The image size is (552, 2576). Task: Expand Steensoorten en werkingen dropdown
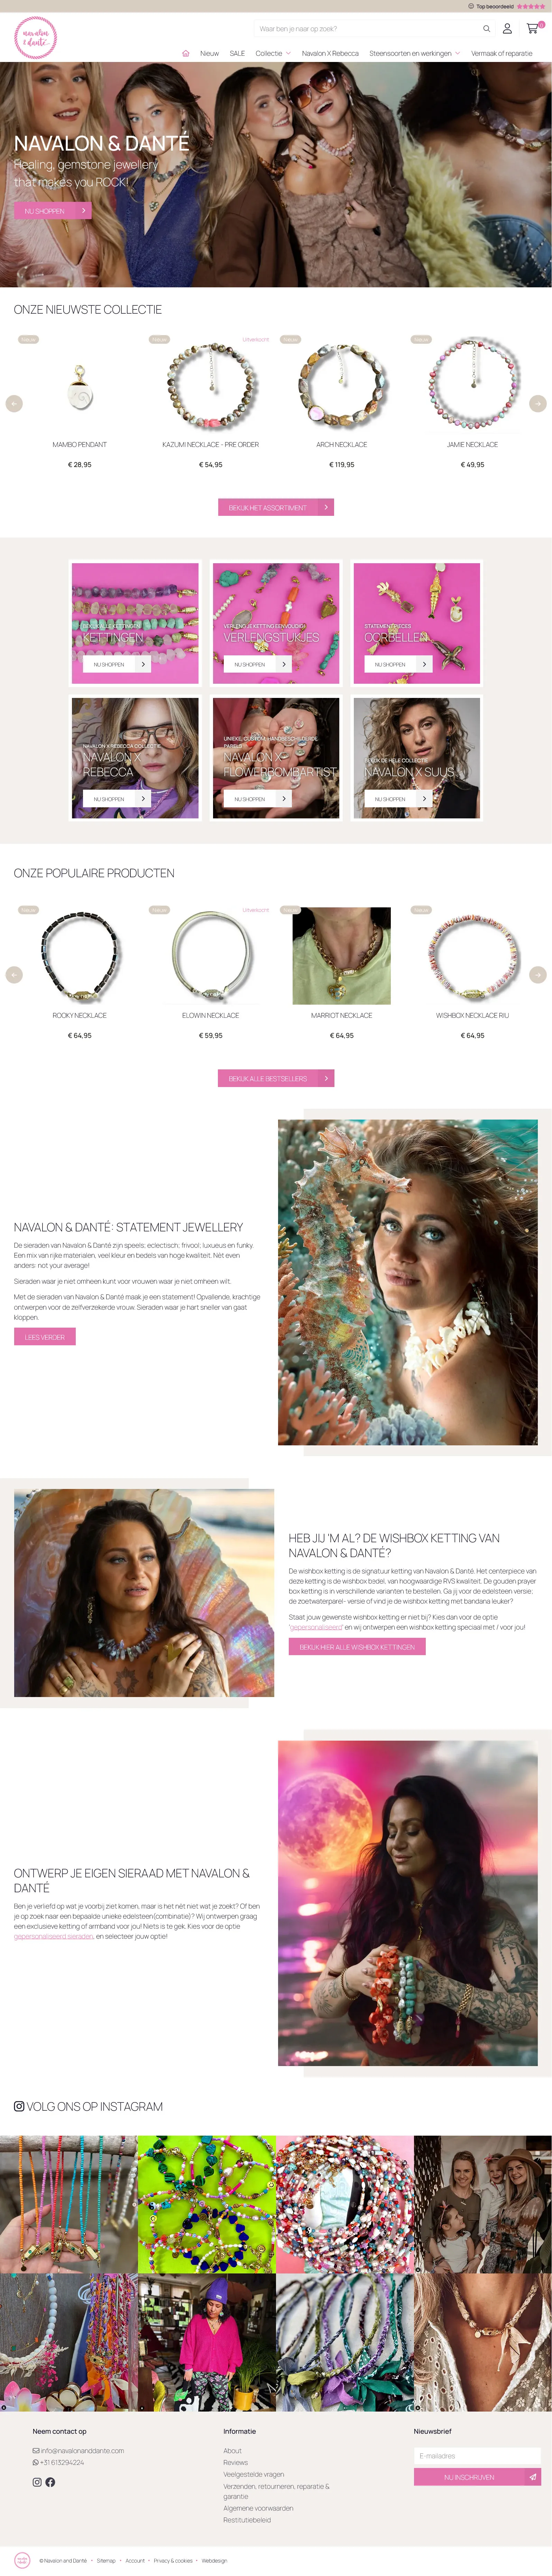[414, 53]
